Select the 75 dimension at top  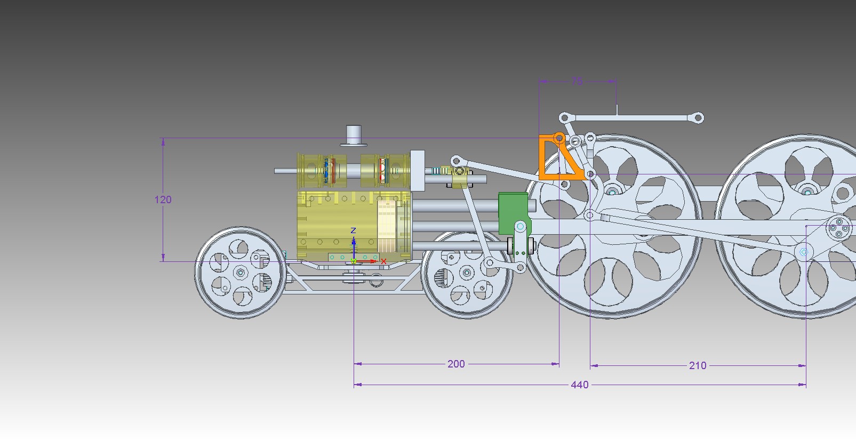tap(577, 81)
